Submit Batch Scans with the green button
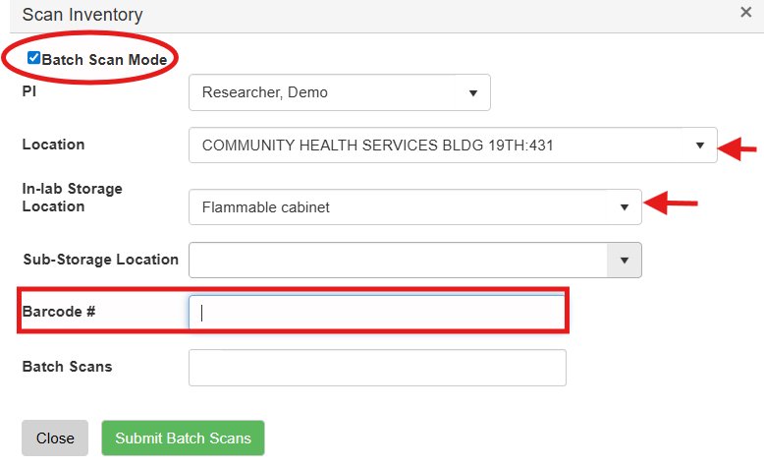The height and width of the screenshot is (467, 764). coord(183,438)
